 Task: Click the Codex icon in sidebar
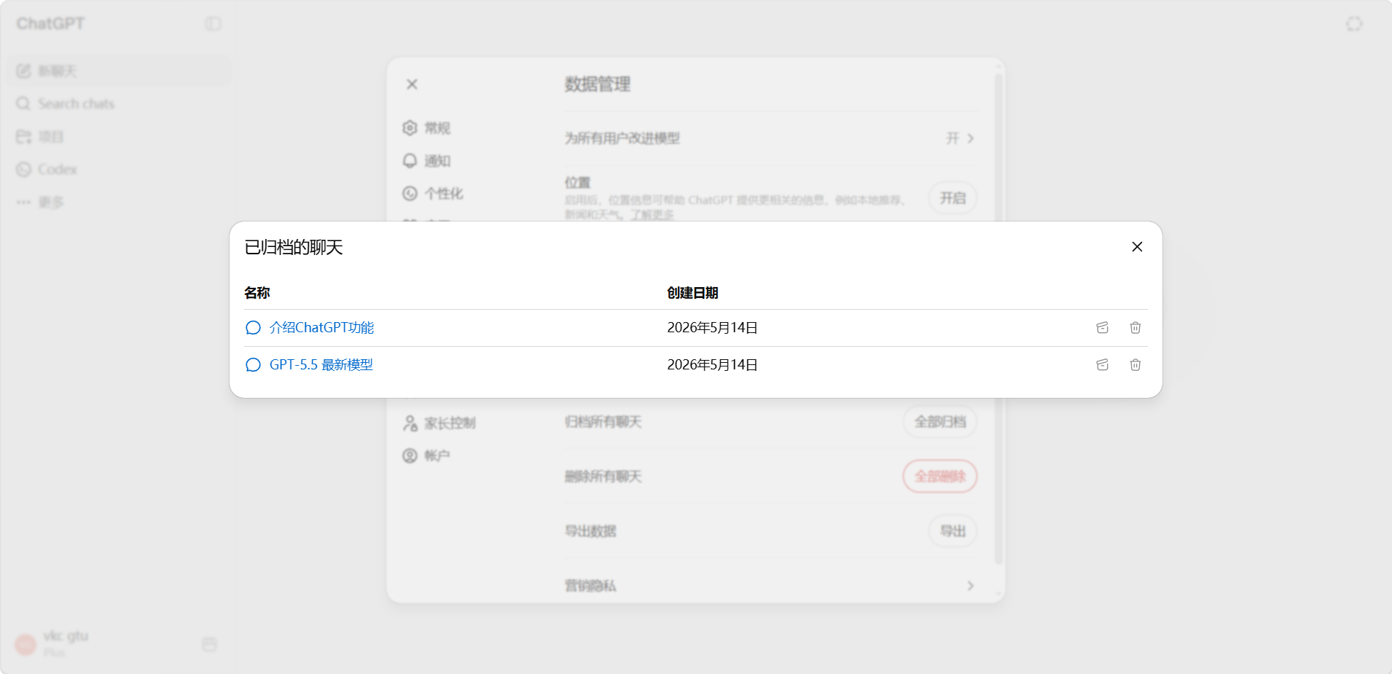pyautogui.click(x=24, y=169)
